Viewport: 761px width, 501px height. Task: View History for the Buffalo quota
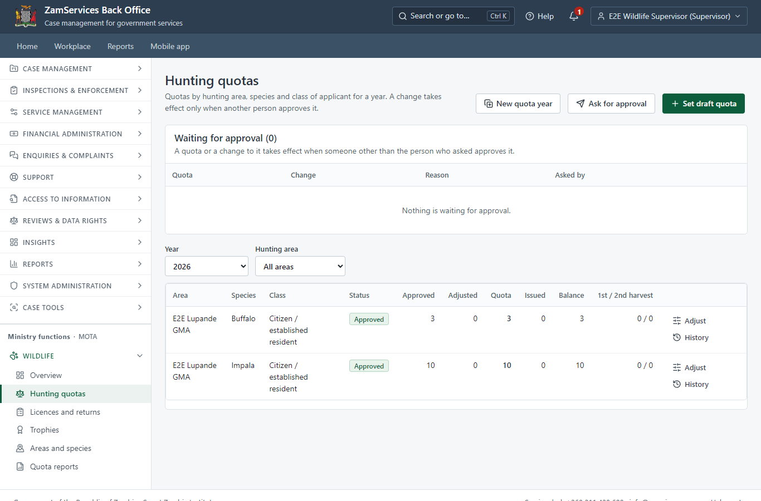coord(691,337)
